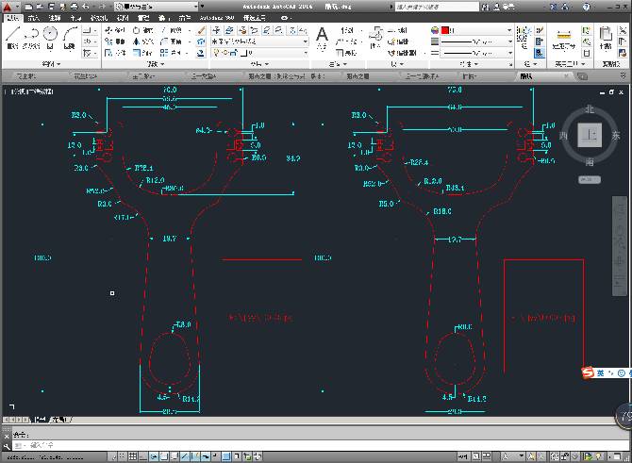Viewport: 632px width, 463px height.
Task: Open the Annotate ribbon tab
Action: tap(55, 18)
